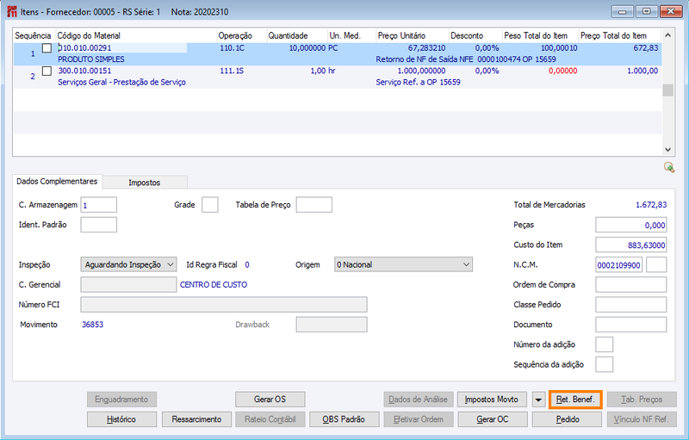
Task: Click the OBS Padrão button
Action: (x=344, y=419)
